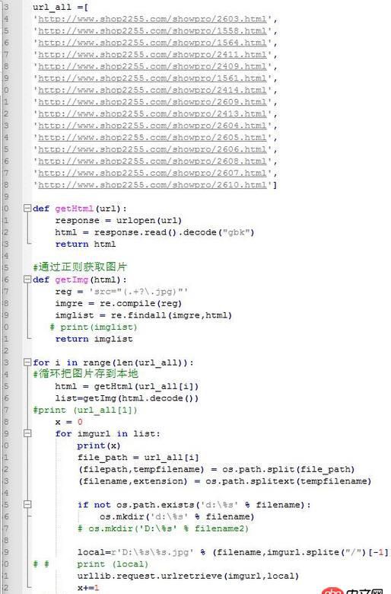This screenshot has height=594, width=391.
Task: Collapse the def getImg(html) fold marker
Action: click(x=27, y=279)
